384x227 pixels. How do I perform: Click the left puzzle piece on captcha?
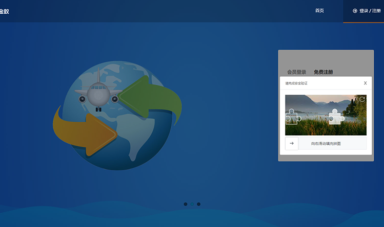click(x=292, y=117)
